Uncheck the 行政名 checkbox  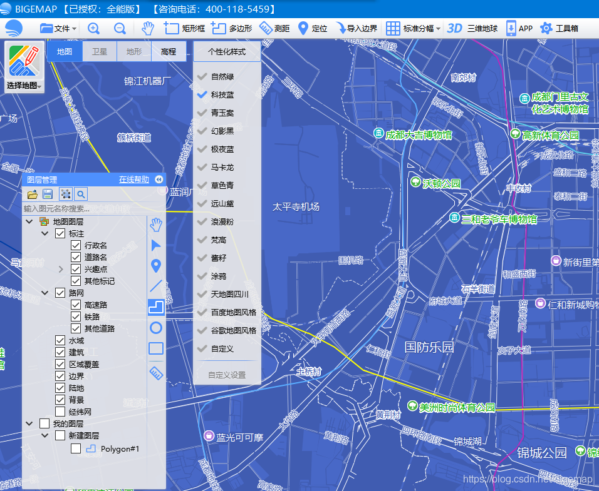[76, 245]
